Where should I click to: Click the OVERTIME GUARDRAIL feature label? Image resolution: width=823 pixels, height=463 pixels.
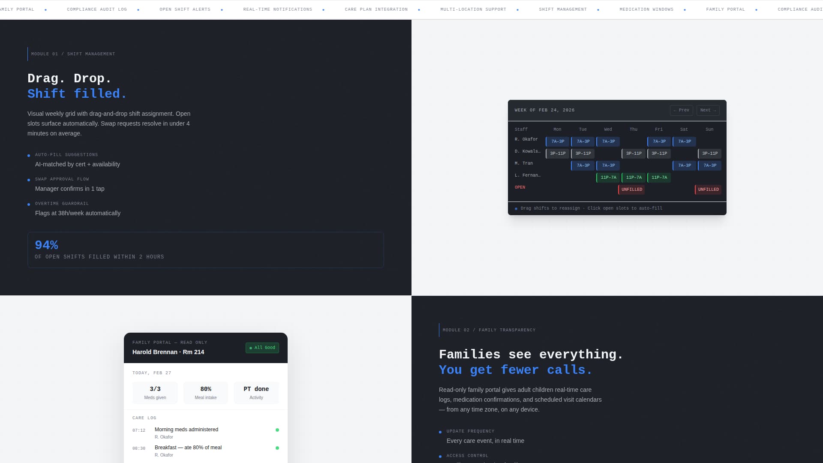(62, 204)
